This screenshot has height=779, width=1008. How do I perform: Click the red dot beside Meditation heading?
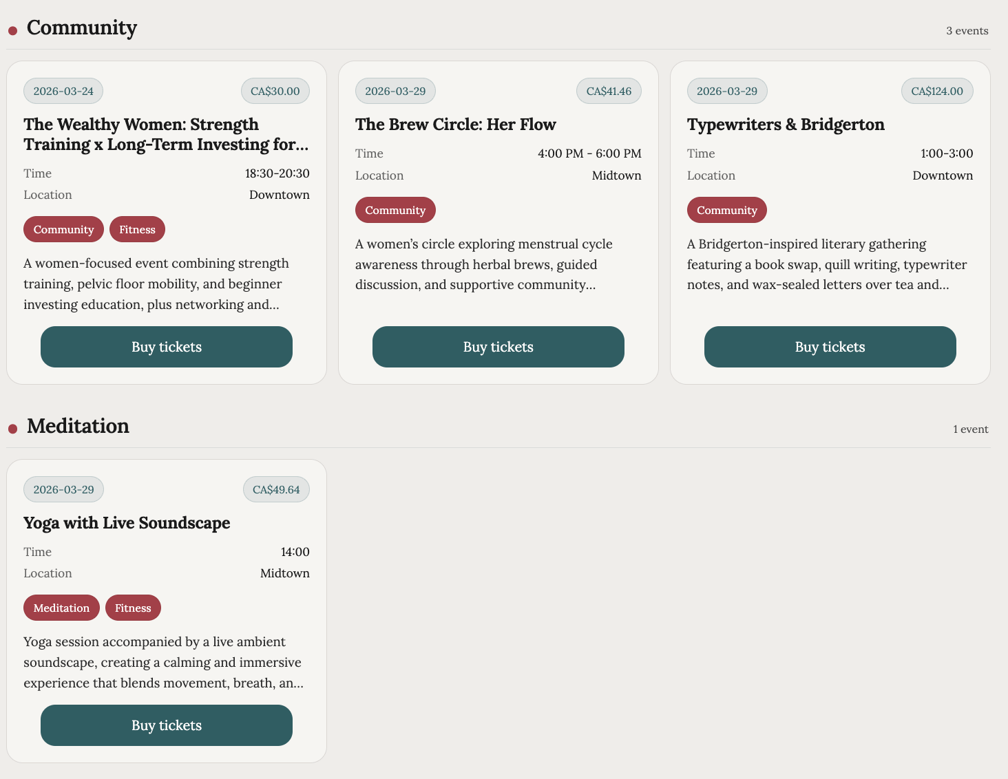click(x=12, y=429)
